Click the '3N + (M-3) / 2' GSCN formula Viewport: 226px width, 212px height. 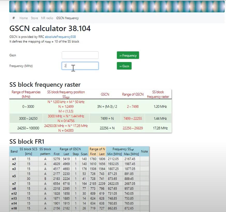click(107, 107)
